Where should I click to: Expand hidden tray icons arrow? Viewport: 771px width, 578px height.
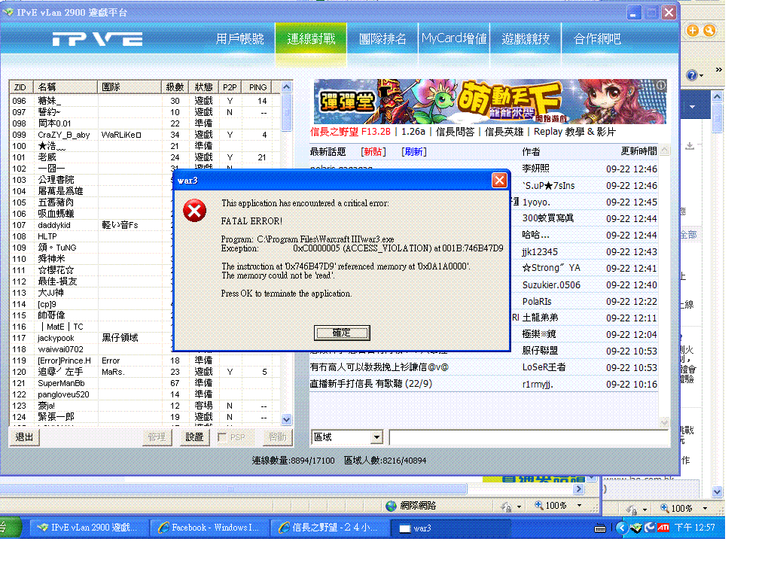pyautogui.click(x=621, y=528)
